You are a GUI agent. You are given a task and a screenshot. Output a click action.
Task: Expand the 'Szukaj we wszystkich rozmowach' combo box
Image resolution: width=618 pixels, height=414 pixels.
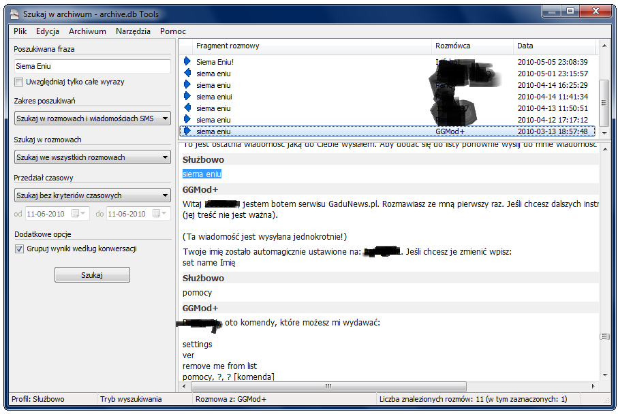(93, 157)
